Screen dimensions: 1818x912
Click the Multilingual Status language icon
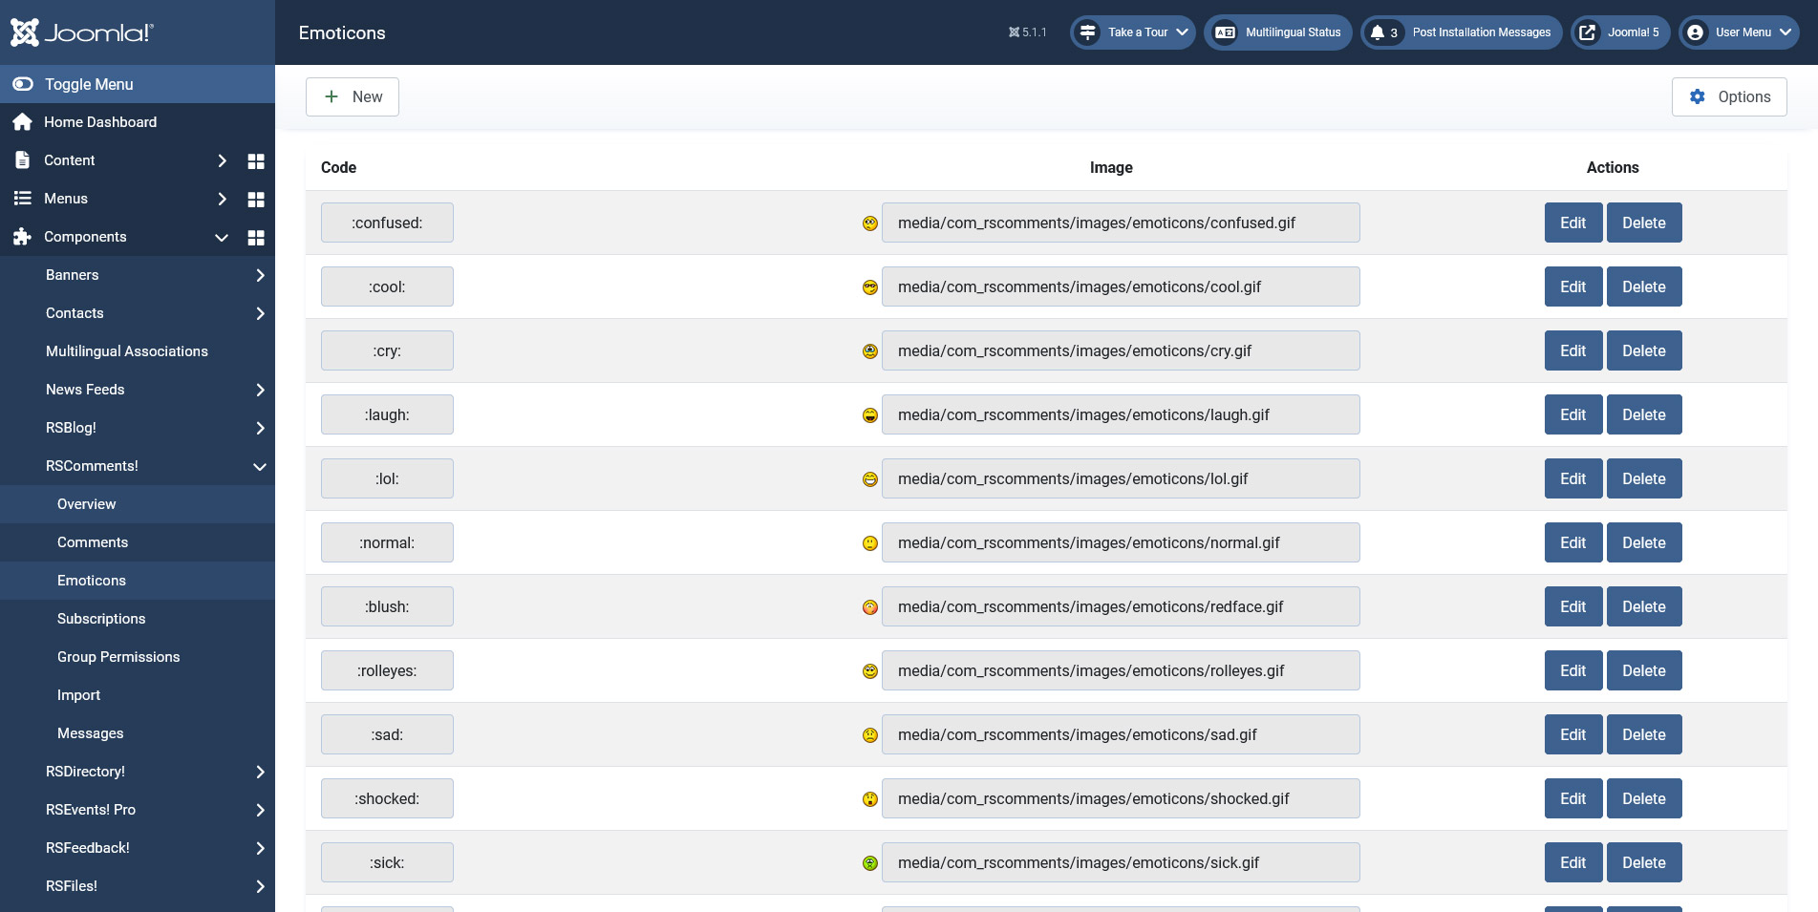click(1225, 32)
